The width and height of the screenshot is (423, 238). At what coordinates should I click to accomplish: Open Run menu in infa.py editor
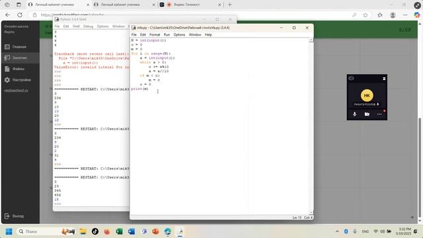pyautogui.click(x=167, y=35)
